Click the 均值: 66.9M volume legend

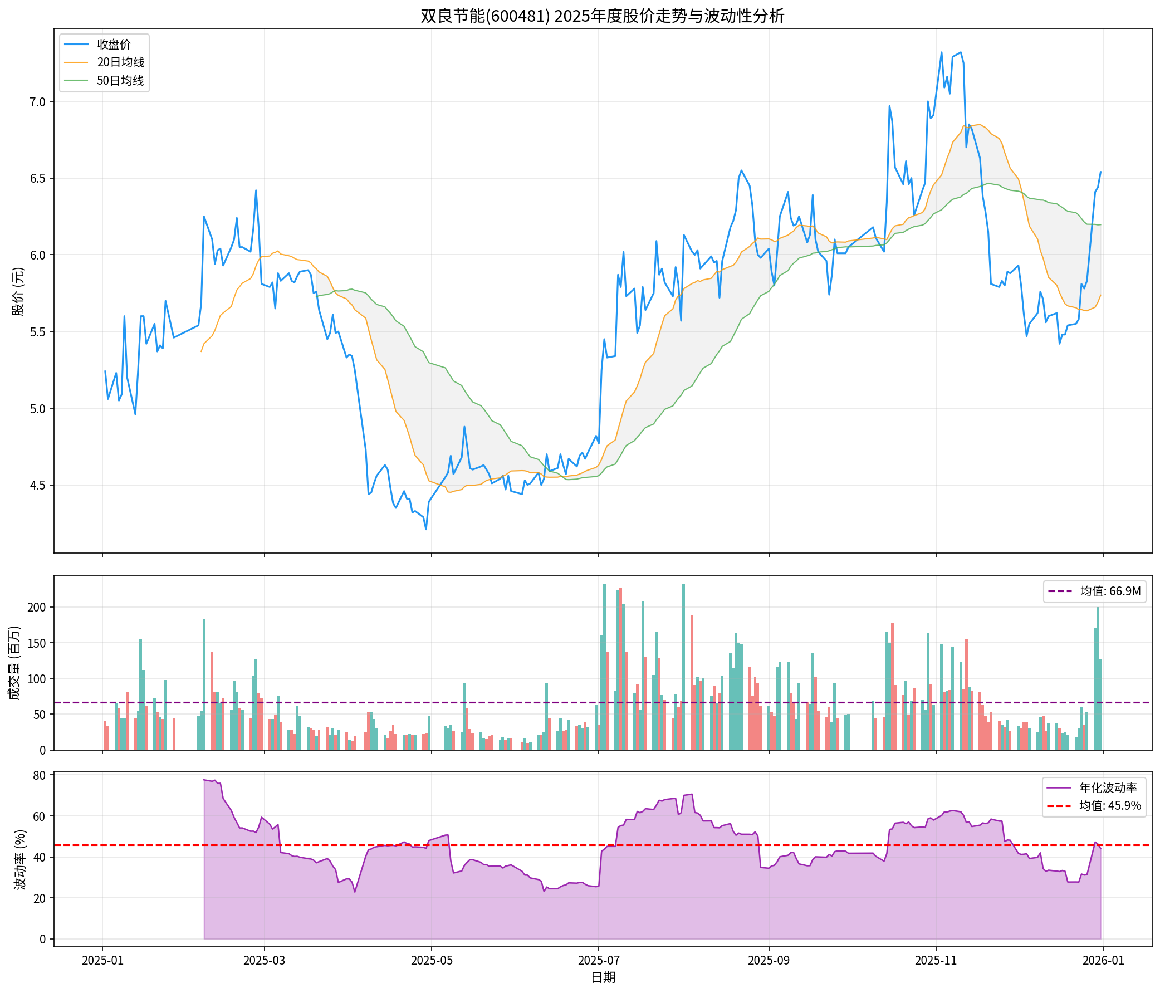point(1110,591)
